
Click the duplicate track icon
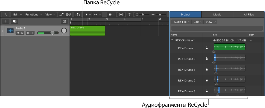point(15,21)
